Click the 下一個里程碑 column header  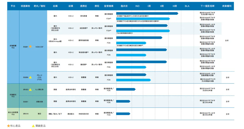pos(207,6)
